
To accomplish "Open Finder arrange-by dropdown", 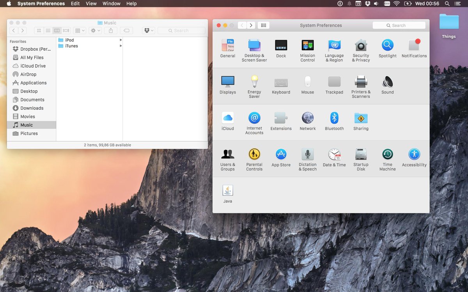I will 80,30.
